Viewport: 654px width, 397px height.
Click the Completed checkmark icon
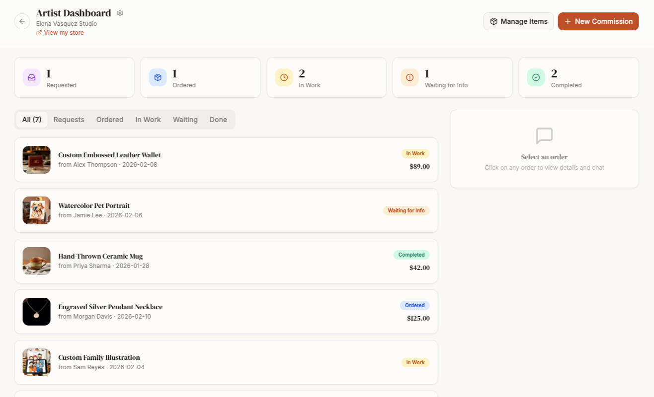536,77
